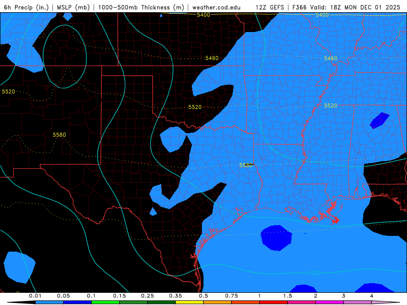Choose the light orange 0.5–0.75 legend swatch

218,302
